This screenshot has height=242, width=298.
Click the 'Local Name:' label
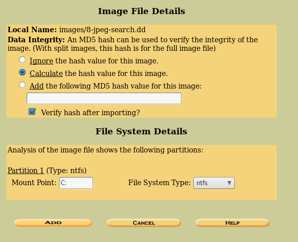pyautogui.click(x=32, y=30)
